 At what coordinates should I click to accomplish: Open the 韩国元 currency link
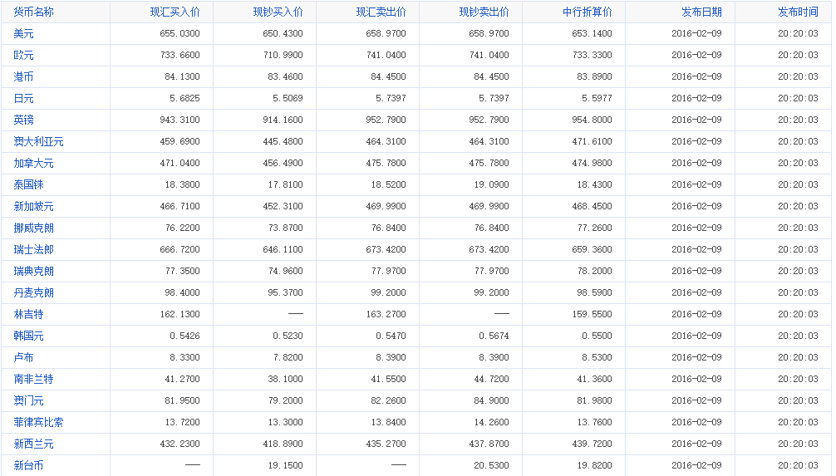coord(29,336)
